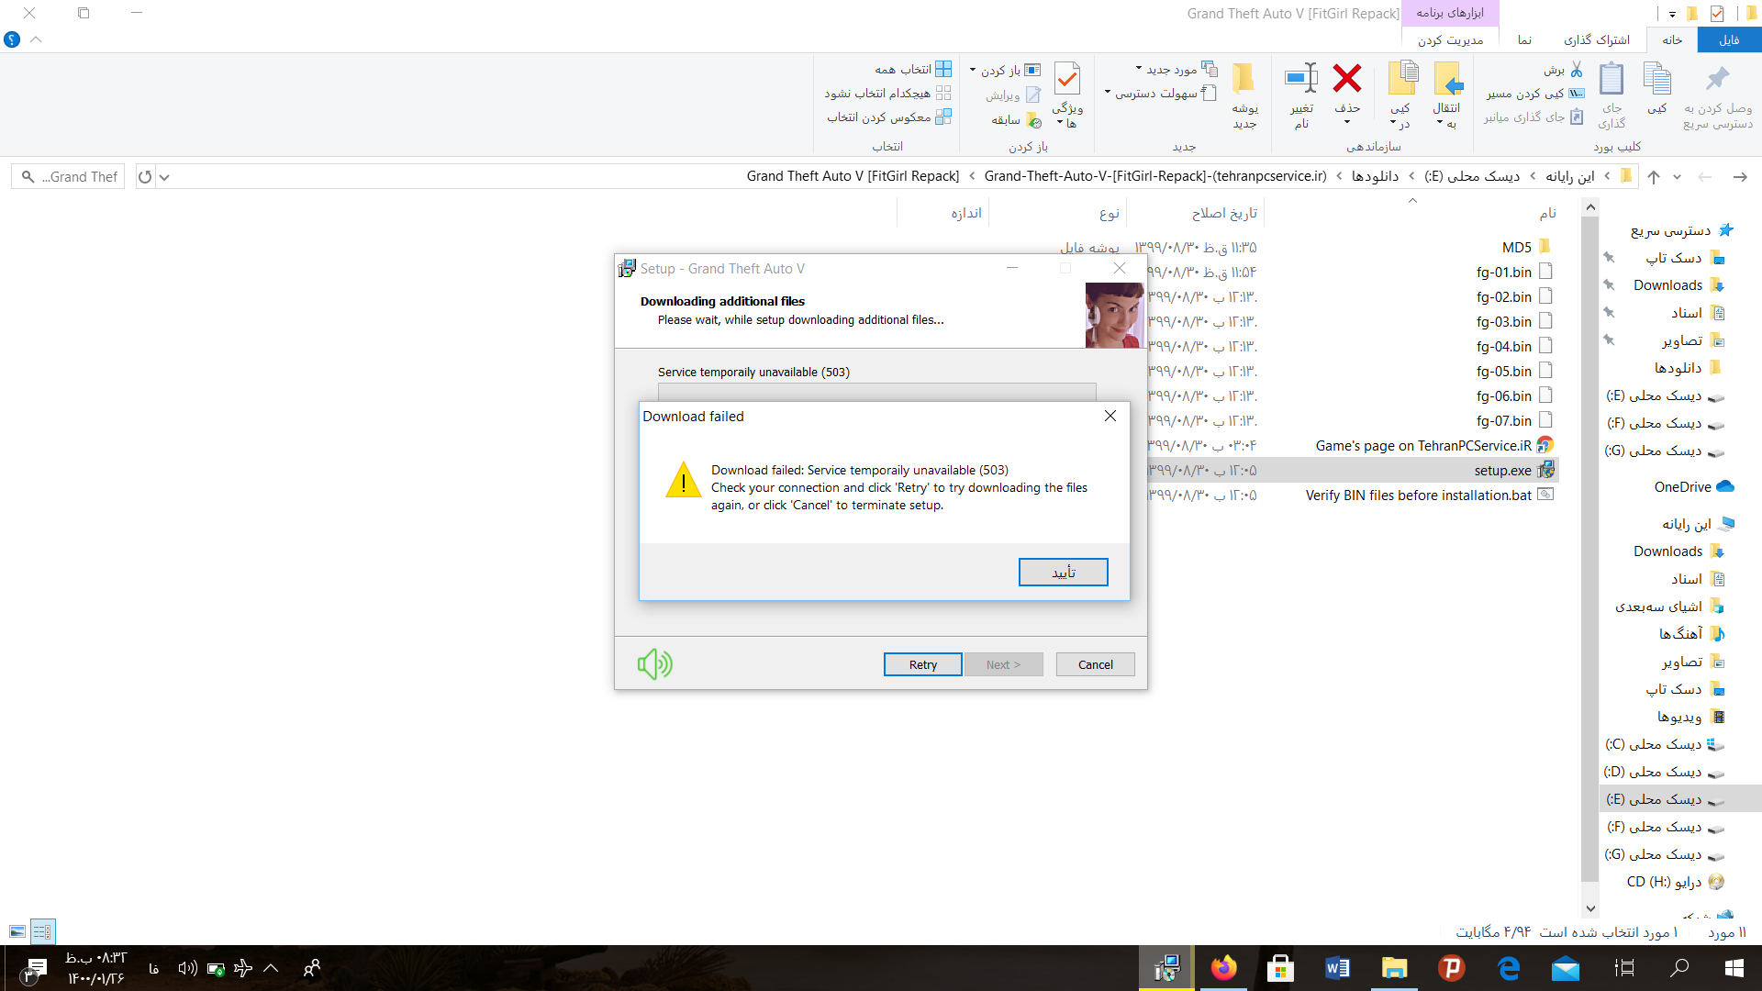Click the Retry button in setup
1762x991 pixels.
[922, 664]
